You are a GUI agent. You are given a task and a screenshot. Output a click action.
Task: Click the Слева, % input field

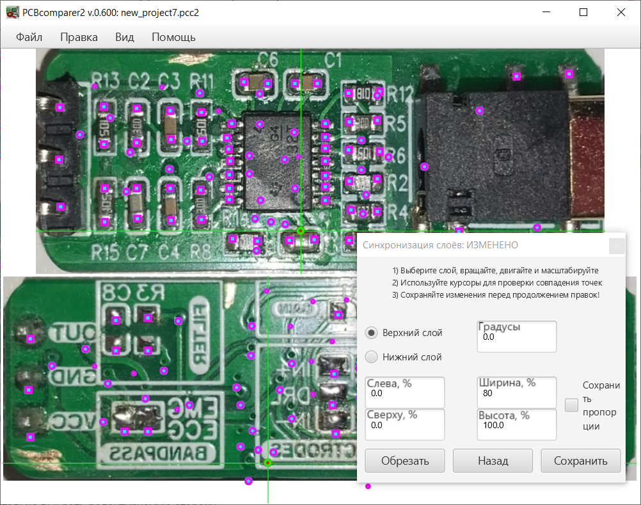tap(404, 394)
